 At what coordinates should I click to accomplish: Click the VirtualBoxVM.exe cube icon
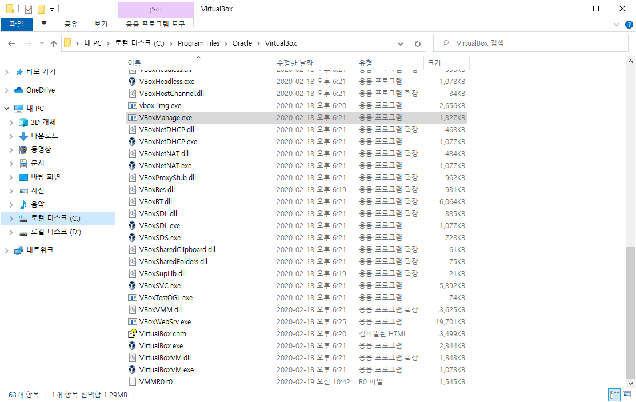[132, 369]
